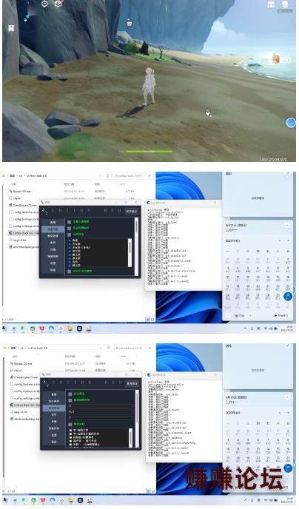299x509 pixels.
Task: Click the inner list scrollbar in middle Cotton Buds window
Action: coord(130,253)
